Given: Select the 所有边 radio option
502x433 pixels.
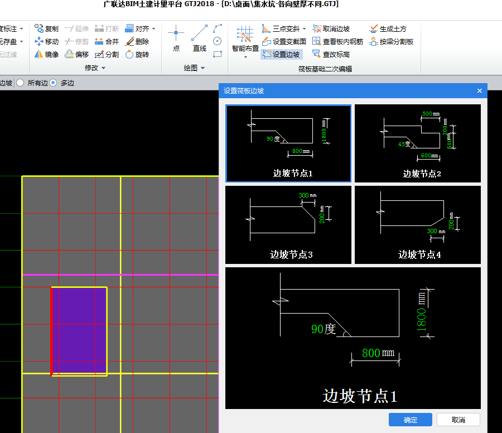Looking at the screenshot, I should (x=20, y=83).
